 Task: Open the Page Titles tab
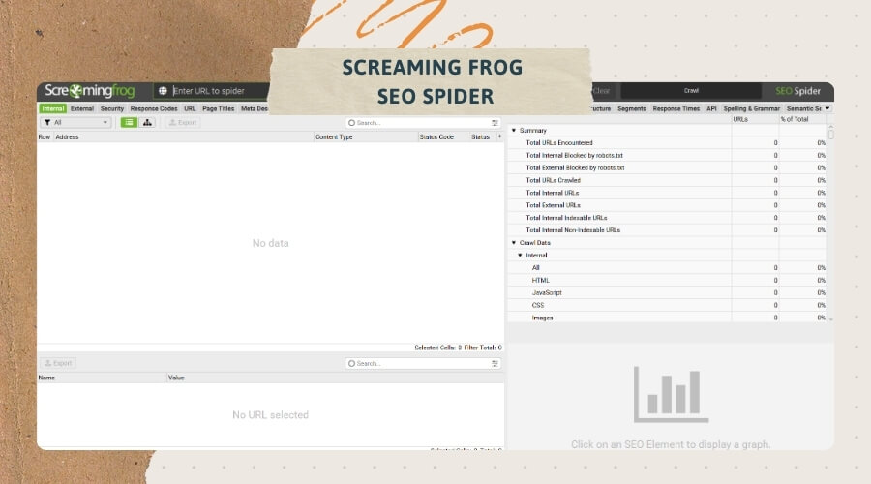click(219, 109)
